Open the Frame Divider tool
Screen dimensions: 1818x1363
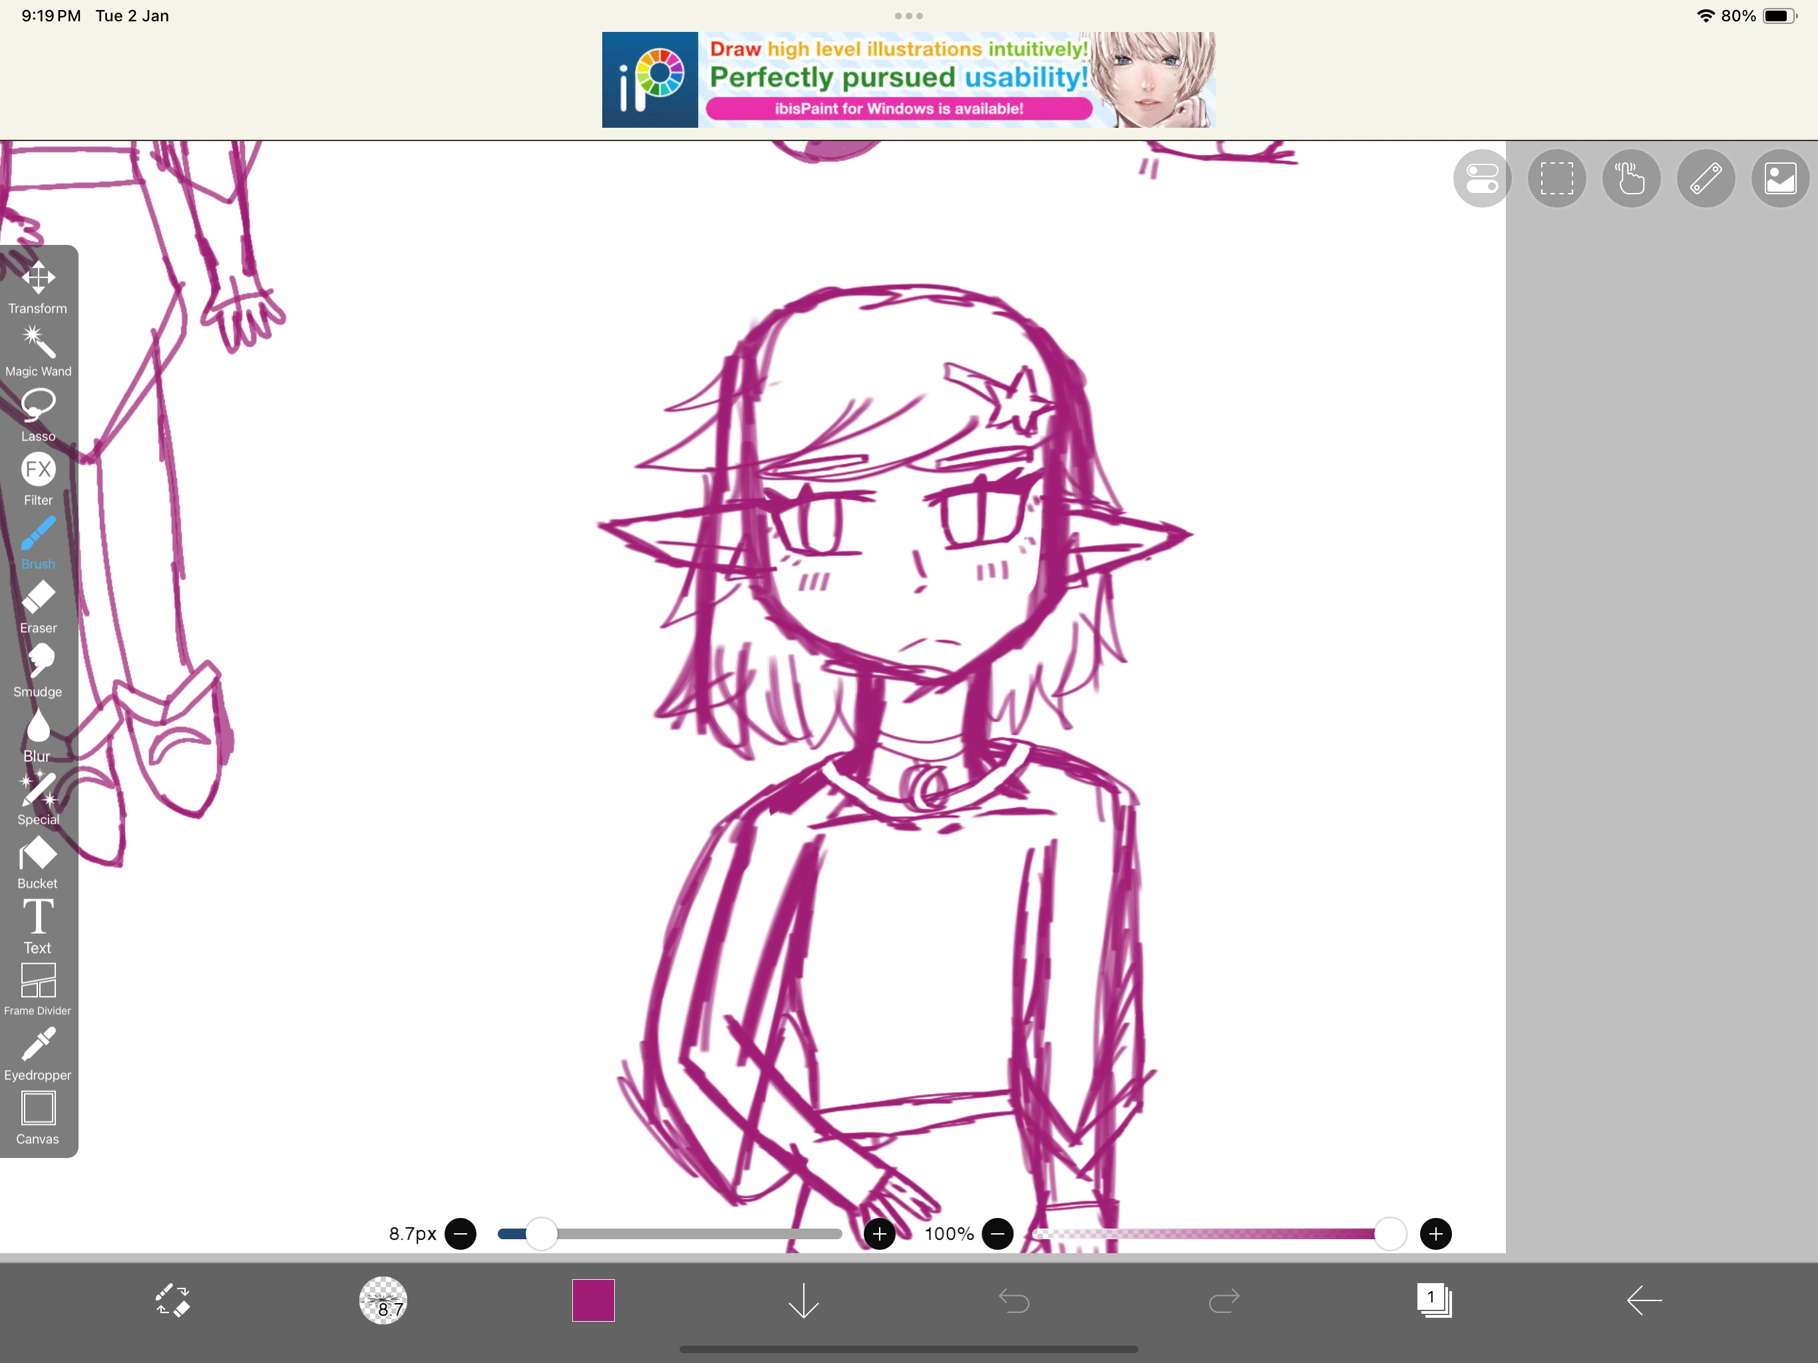click(38, 990)
